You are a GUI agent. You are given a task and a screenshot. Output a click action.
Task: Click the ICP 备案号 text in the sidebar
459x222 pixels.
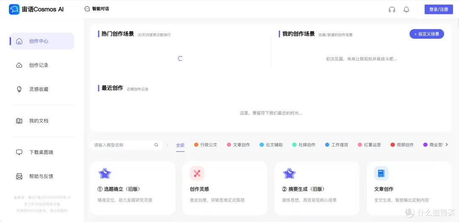(42, 197)
